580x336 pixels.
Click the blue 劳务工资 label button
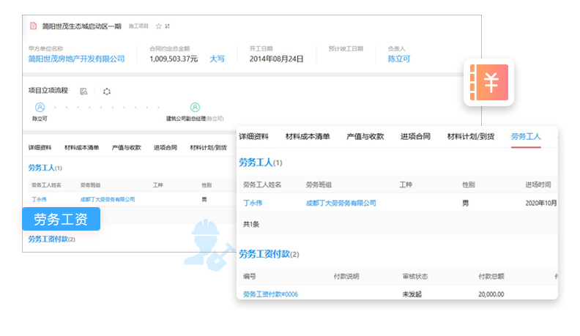tap(61, 219)
